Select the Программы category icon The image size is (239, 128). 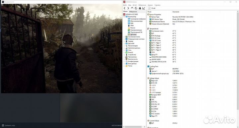click(126, 57)
